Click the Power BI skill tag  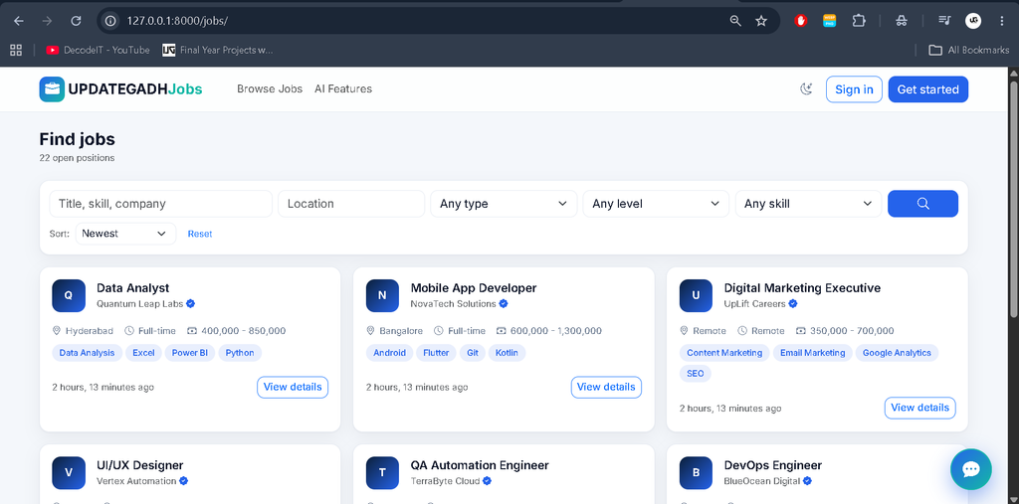(x=189, y=353)
